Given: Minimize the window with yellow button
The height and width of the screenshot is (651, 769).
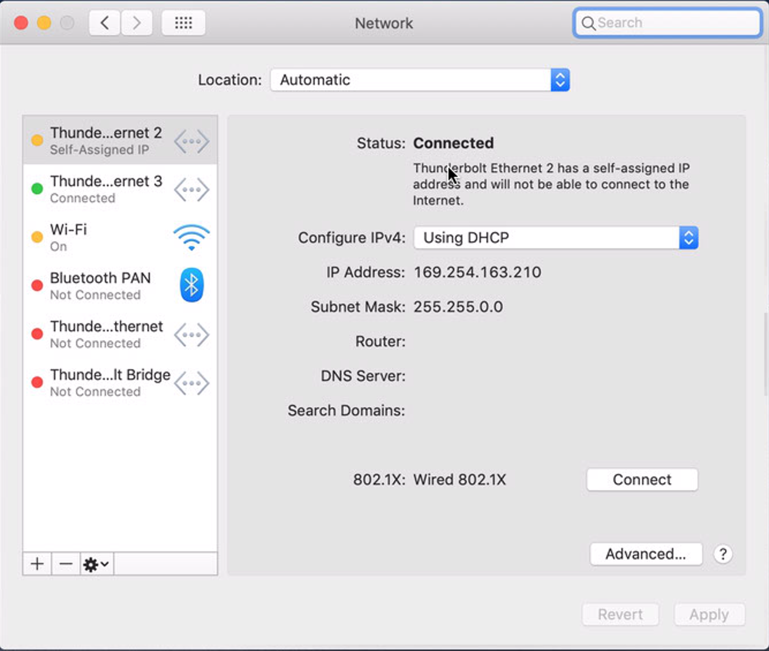Looking at the screenshot, I should 44,23.
